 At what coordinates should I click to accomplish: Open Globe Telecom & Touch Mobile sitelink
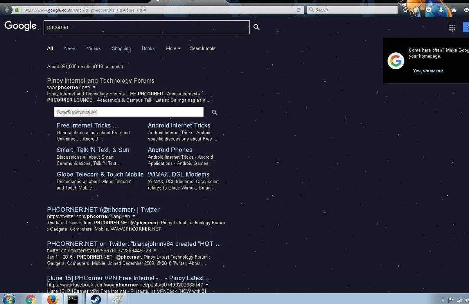[100, 174]
